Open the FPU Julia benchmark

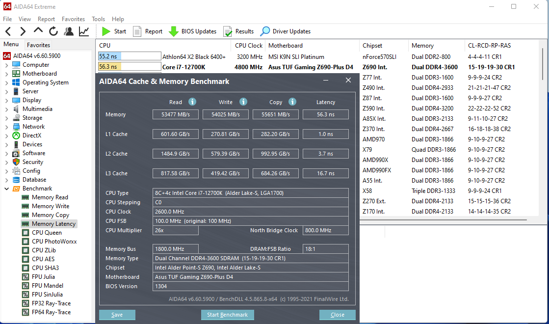(x=43, y=277)
